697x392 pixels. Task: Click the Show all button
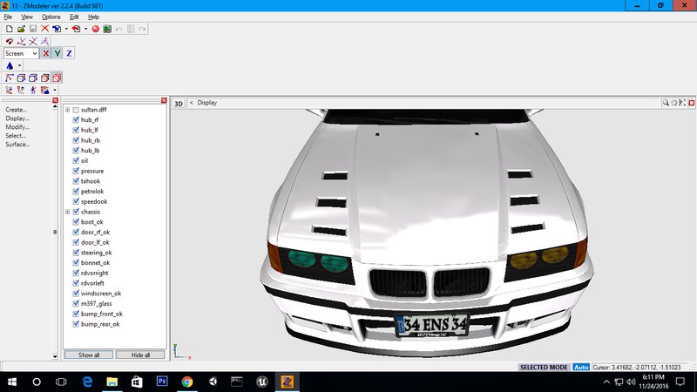[89, 355]
